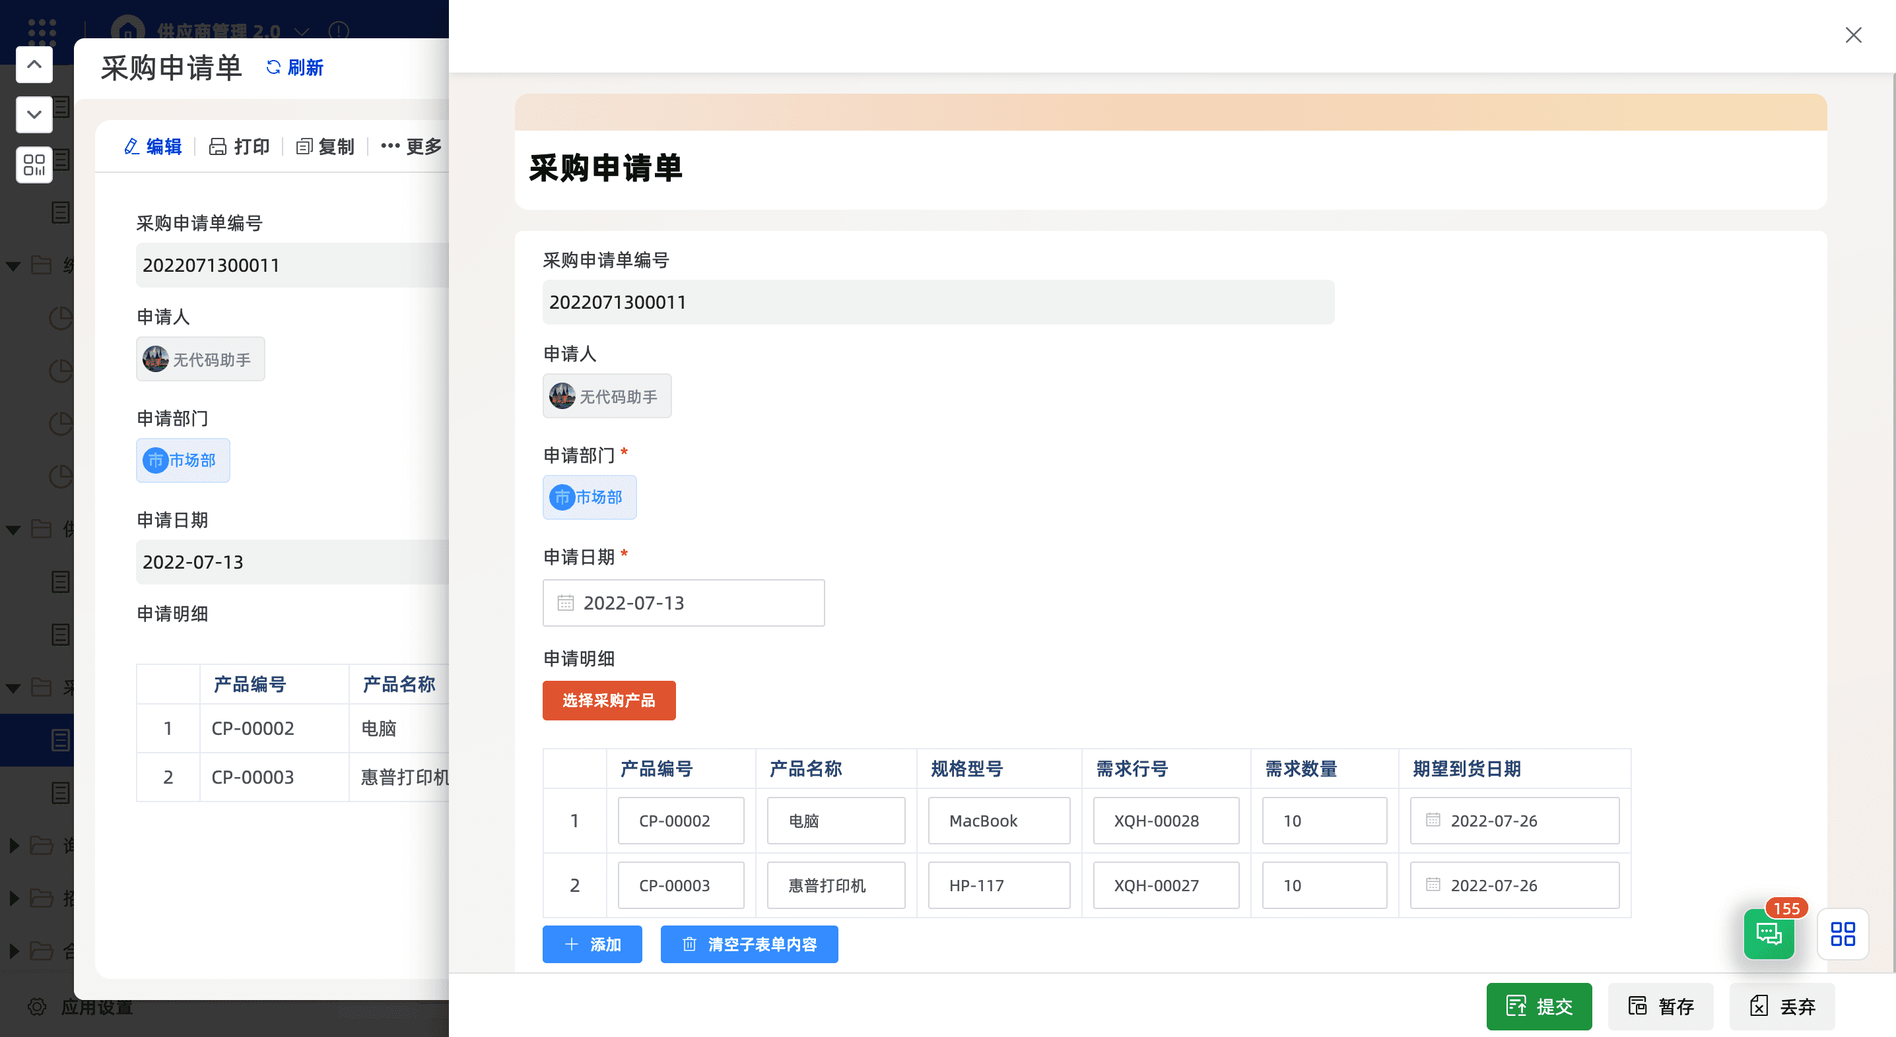The image size is (1896, 1037).
Task: Go to previous record with up chevron
Action: [34, 65]
